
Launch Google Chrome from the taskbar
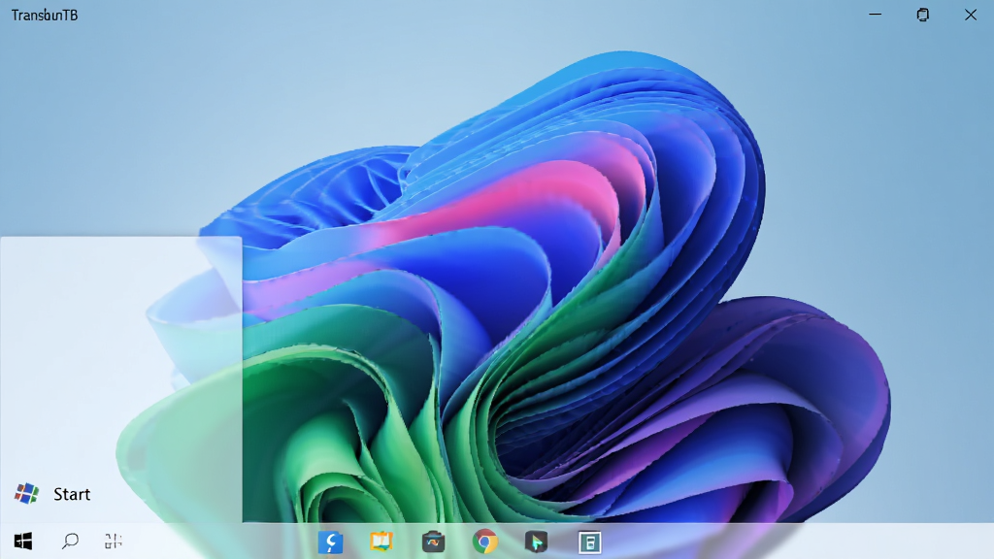(x=485, y=542)
